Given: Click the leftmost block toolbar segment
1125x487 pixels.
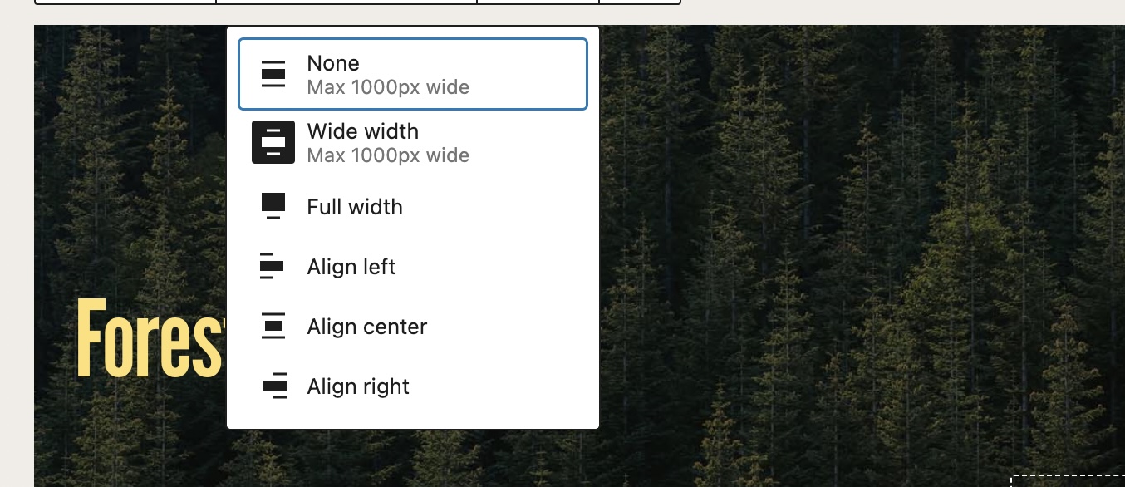Looking at the screenshot, I should (125, 2).
